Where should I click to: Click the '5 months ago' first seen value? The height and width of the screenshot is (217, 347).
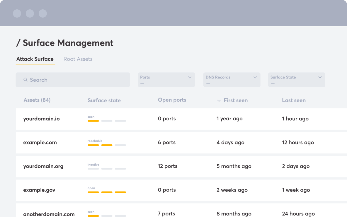pos(234,166)
